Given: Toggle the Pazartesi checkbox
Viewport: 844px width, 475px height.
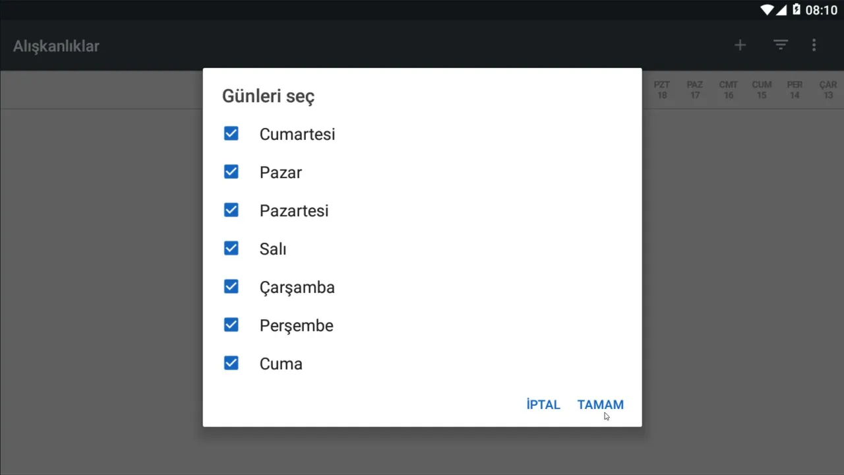Looking at the screenshot, I should point(231,210).
